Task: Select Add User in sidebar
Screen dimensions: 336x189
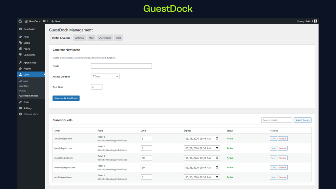Action: click(24, 86)
